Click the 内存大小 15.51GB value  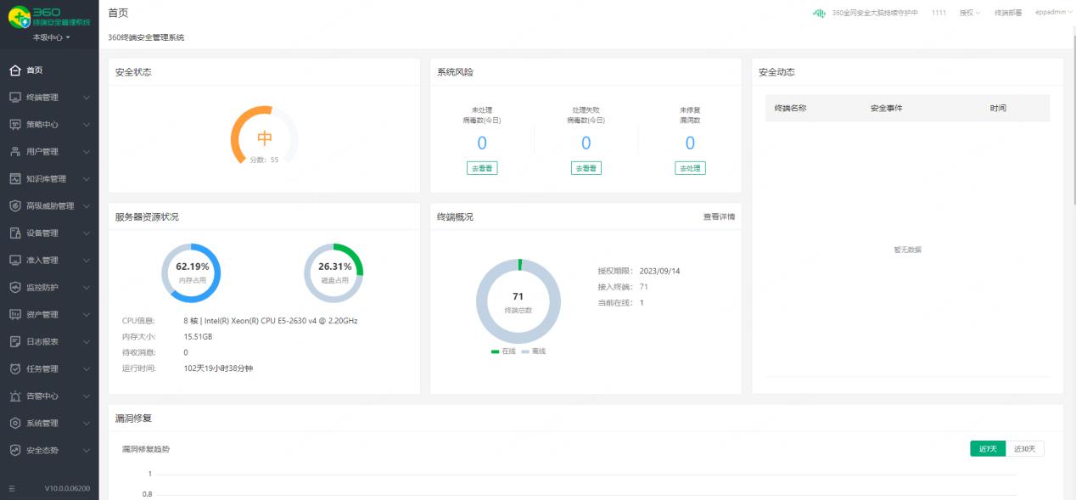click(198, 337)
